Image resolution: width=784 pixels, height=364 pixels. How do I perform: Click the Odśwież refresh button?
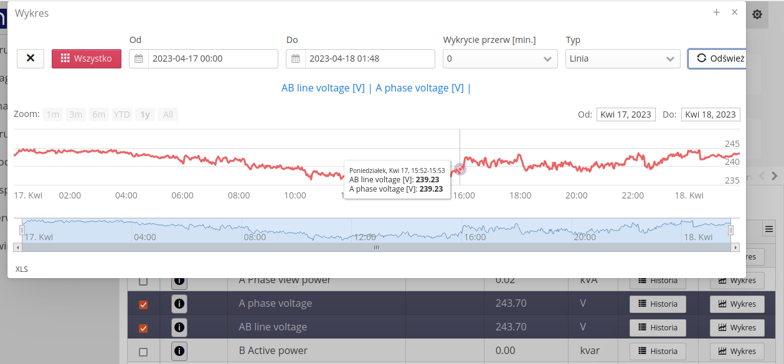click(717, 58)
